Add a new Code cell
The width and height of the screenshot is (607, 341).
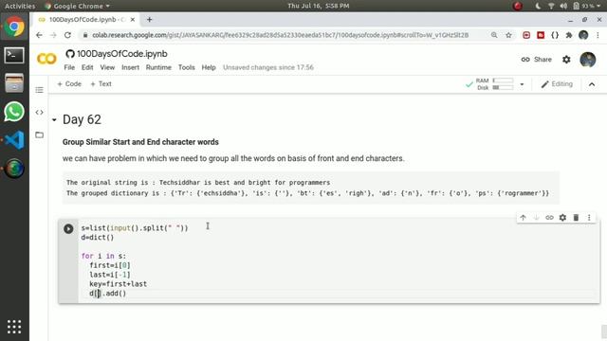69,84
